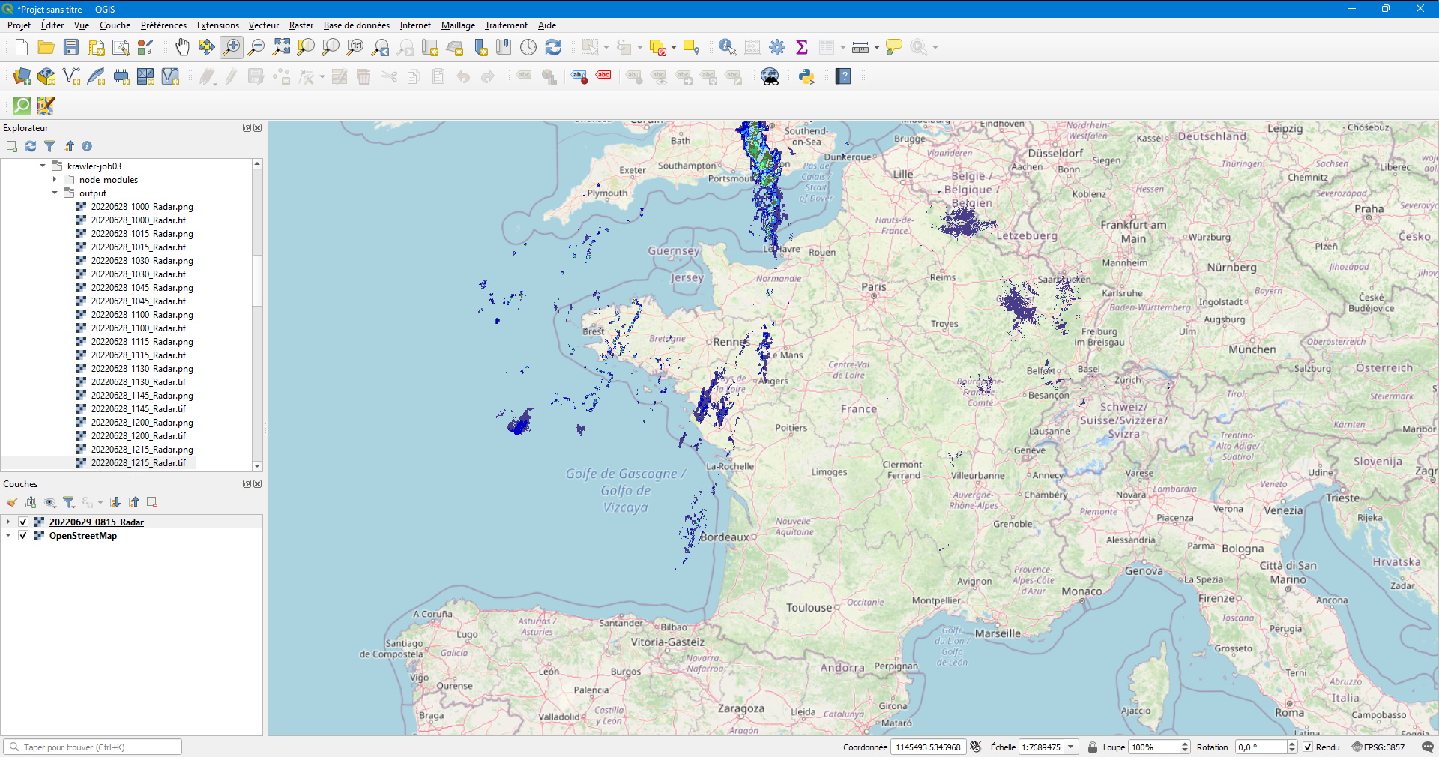The height and width of the screenshot is (757, 1439).
Task: Zoom to native resolution 1:1
Action: coord(355,47)
